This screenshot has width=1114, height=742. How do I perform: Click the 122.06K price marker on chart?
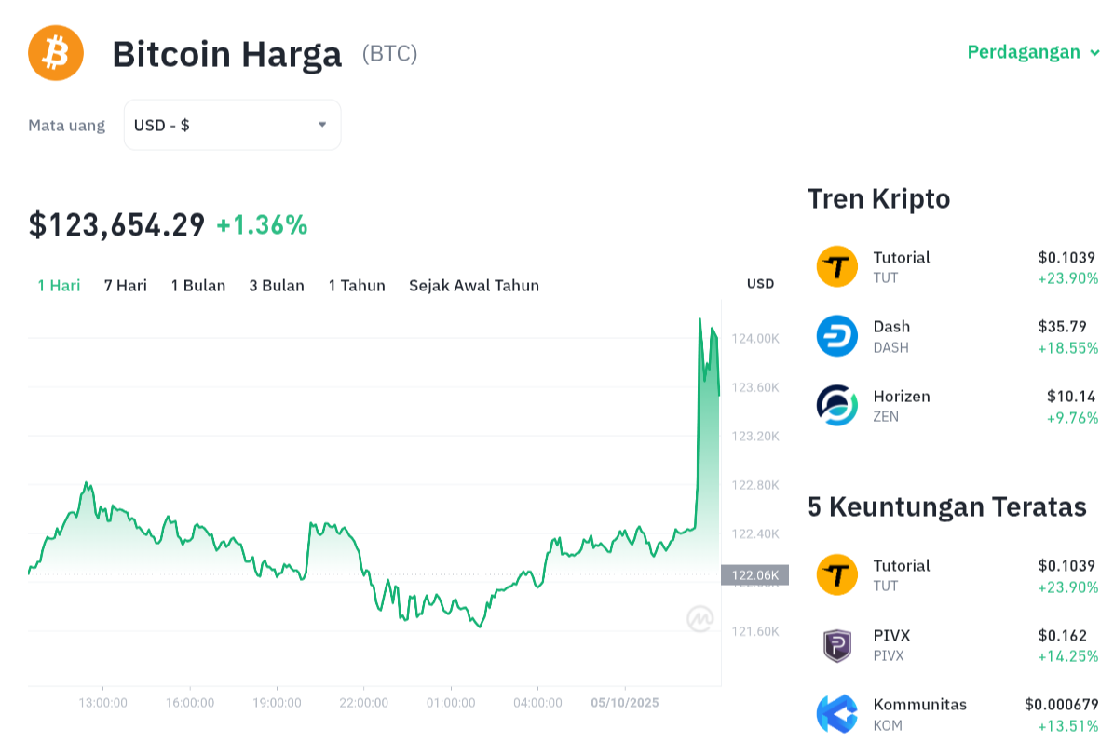pyautogui.click(x=754, y=575)
